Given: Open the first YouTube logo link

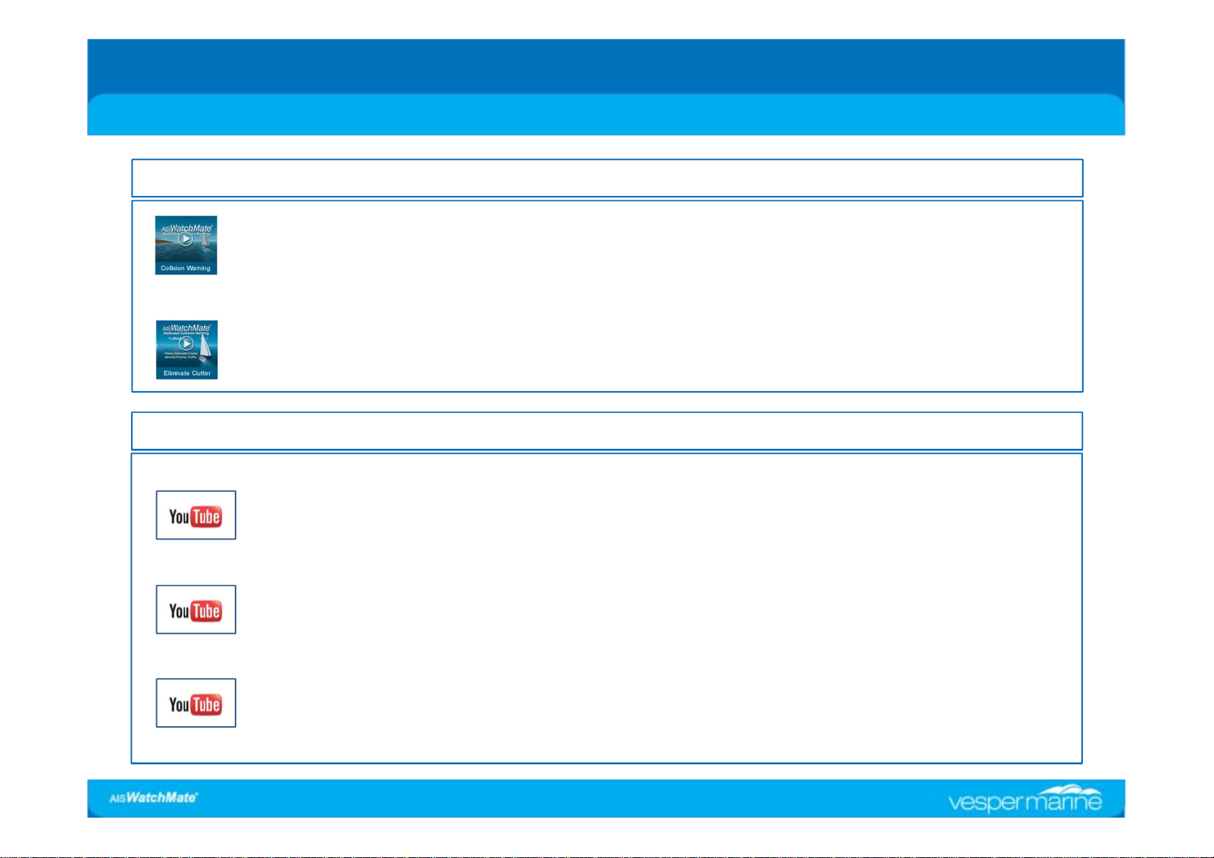Looking at the screenshot, I should pyautogui.click(x=196, y=515).
